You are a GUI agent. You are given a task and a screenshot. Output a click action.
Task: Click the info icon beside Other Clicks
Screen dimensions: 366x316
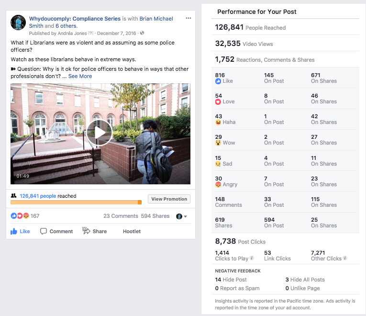click(345, 259)
